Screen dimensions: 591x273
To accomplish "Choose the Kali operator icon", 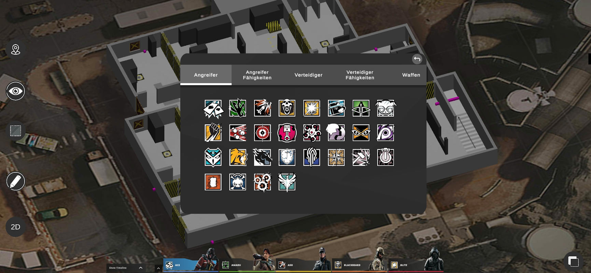I will (x=213, y=157).
